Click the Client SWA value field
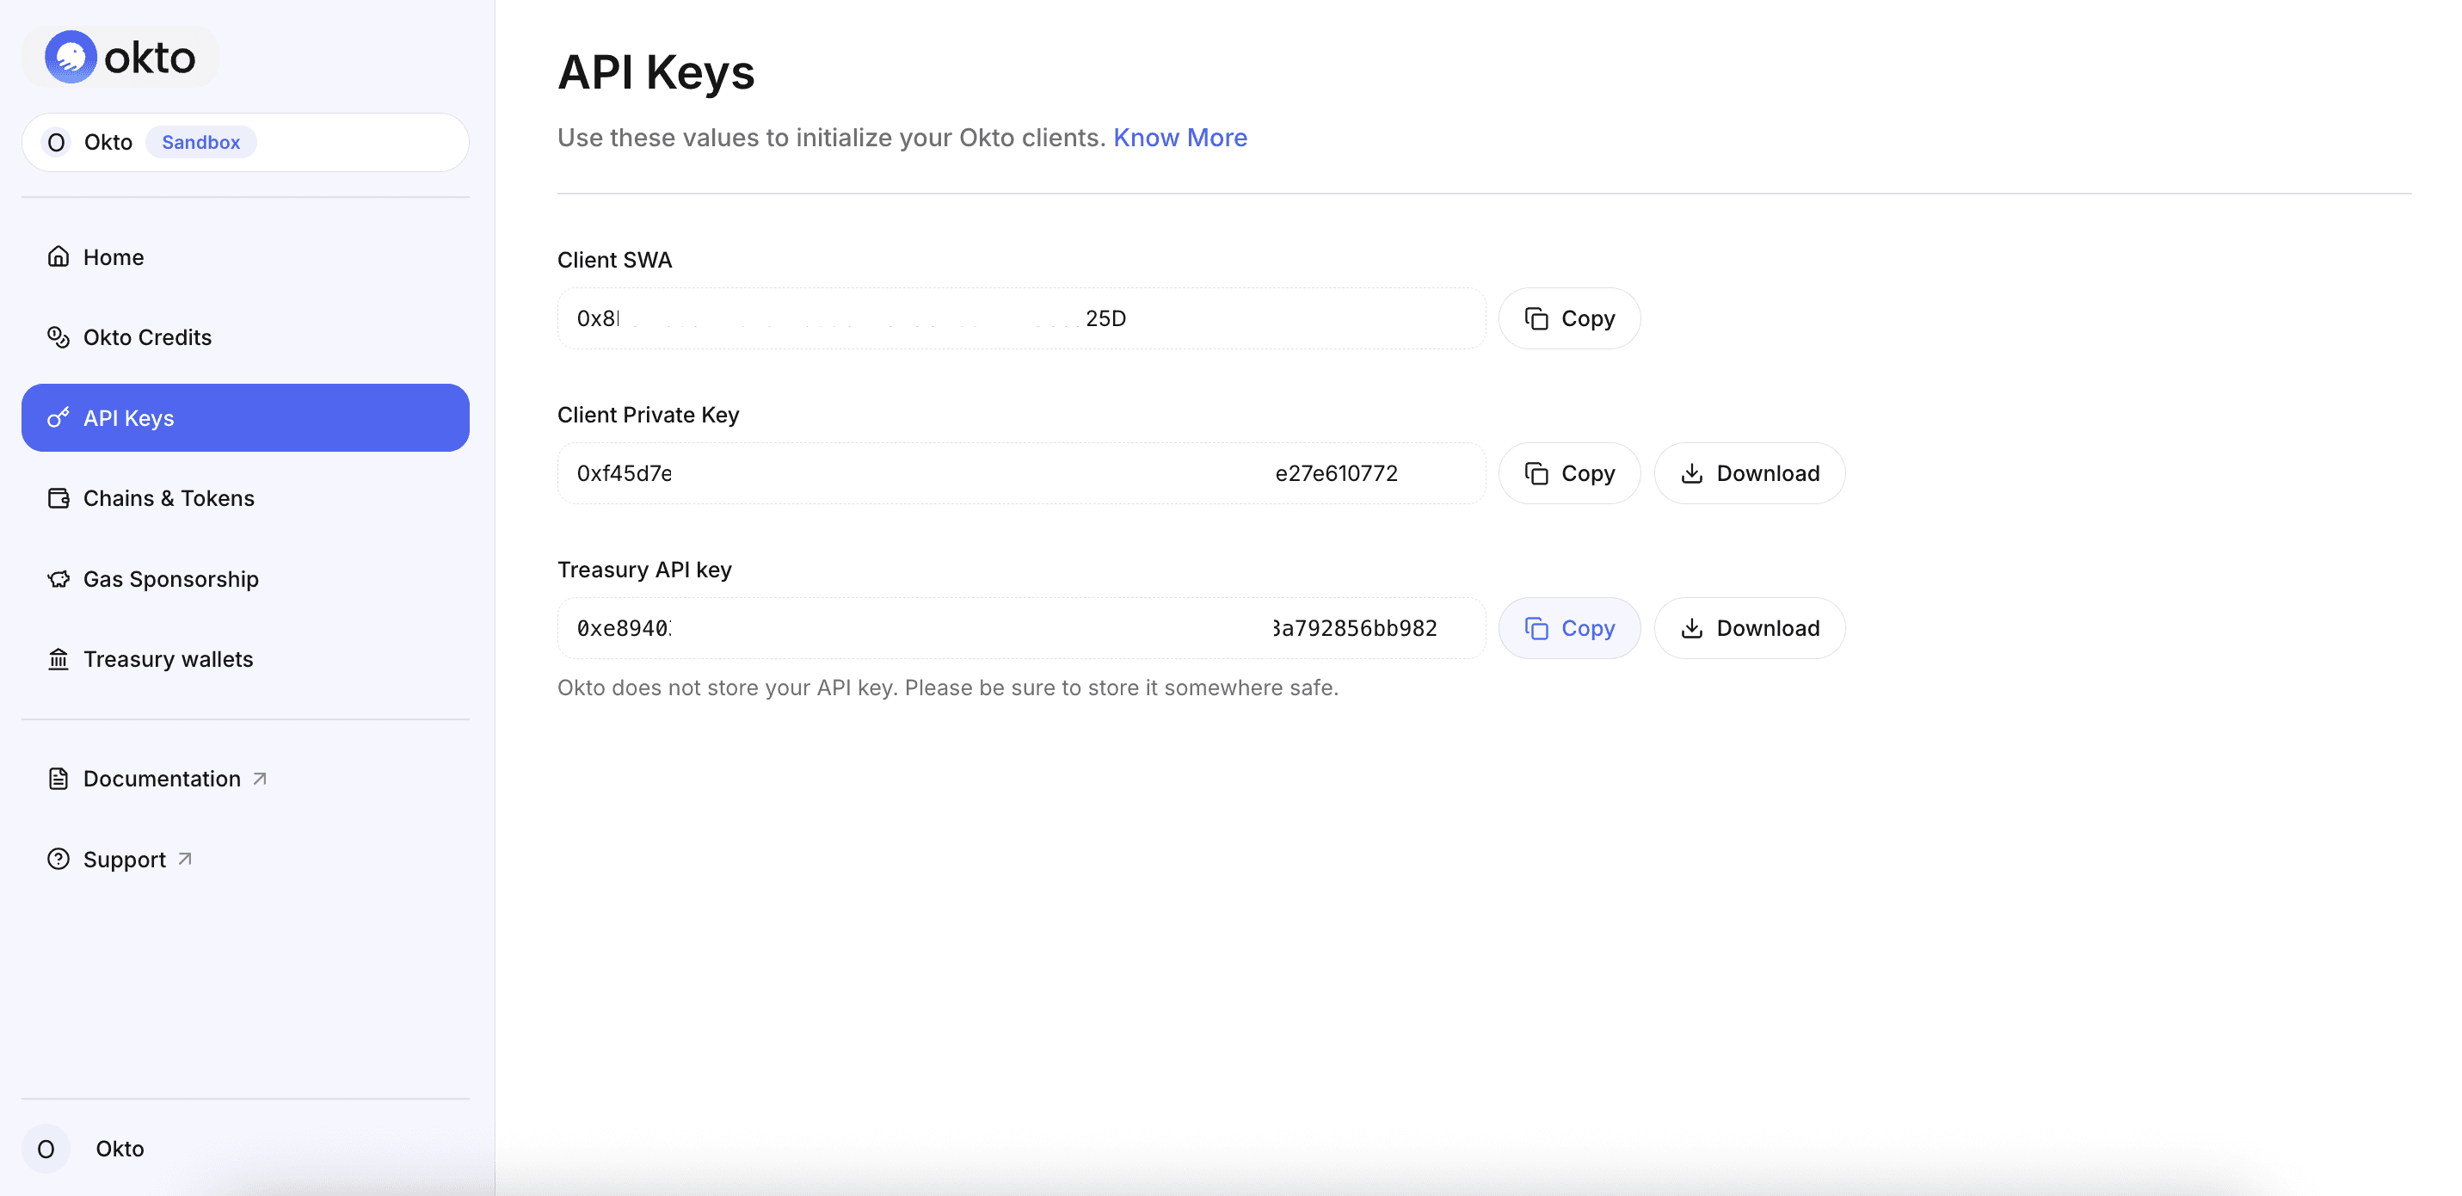Image resolution: width=2462 pixels, height=1196 pixels. coord(1021,318)
